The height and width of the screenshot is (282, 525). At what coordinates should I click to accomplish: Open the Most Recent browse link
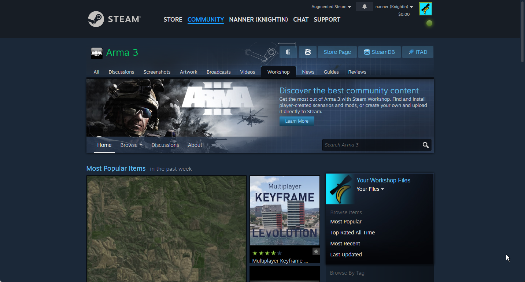[x=345, y=244]
